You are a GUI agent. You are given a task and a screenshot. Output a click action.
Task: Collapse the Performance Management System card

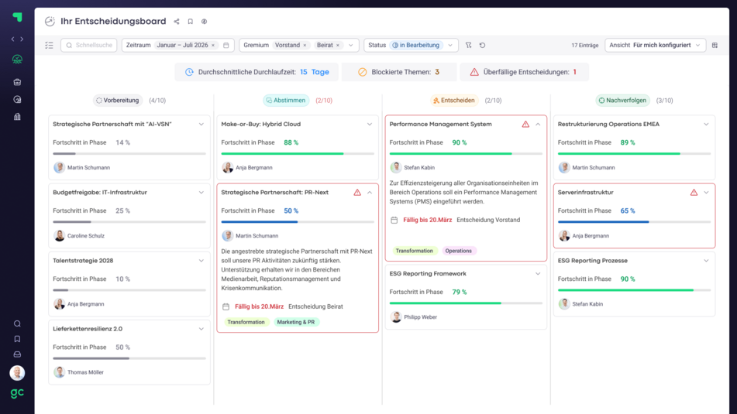(538, 124)
